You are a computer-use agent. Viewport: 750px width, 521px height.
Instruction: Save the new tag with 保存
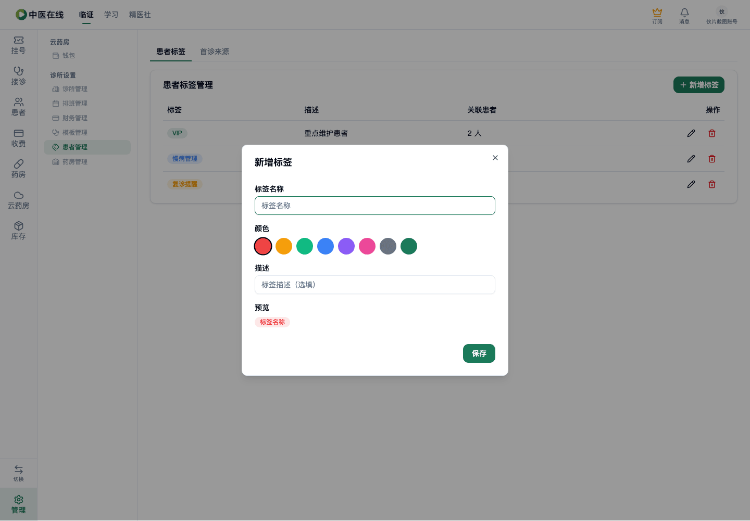[x=479, y=353]
